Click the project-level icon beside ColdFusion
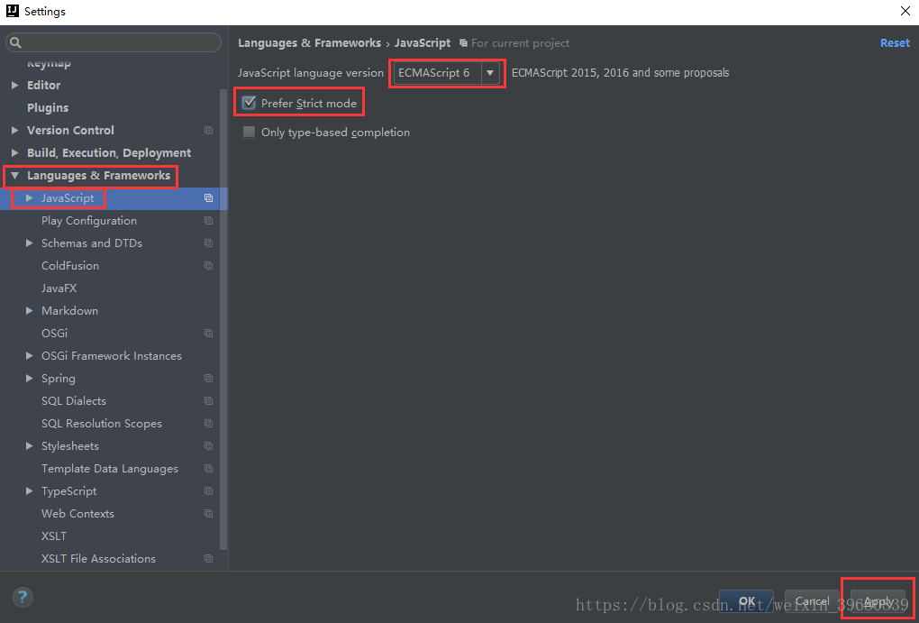Image resolution: width=919 pixels, height=623 pixels. [x=209, y=266]
